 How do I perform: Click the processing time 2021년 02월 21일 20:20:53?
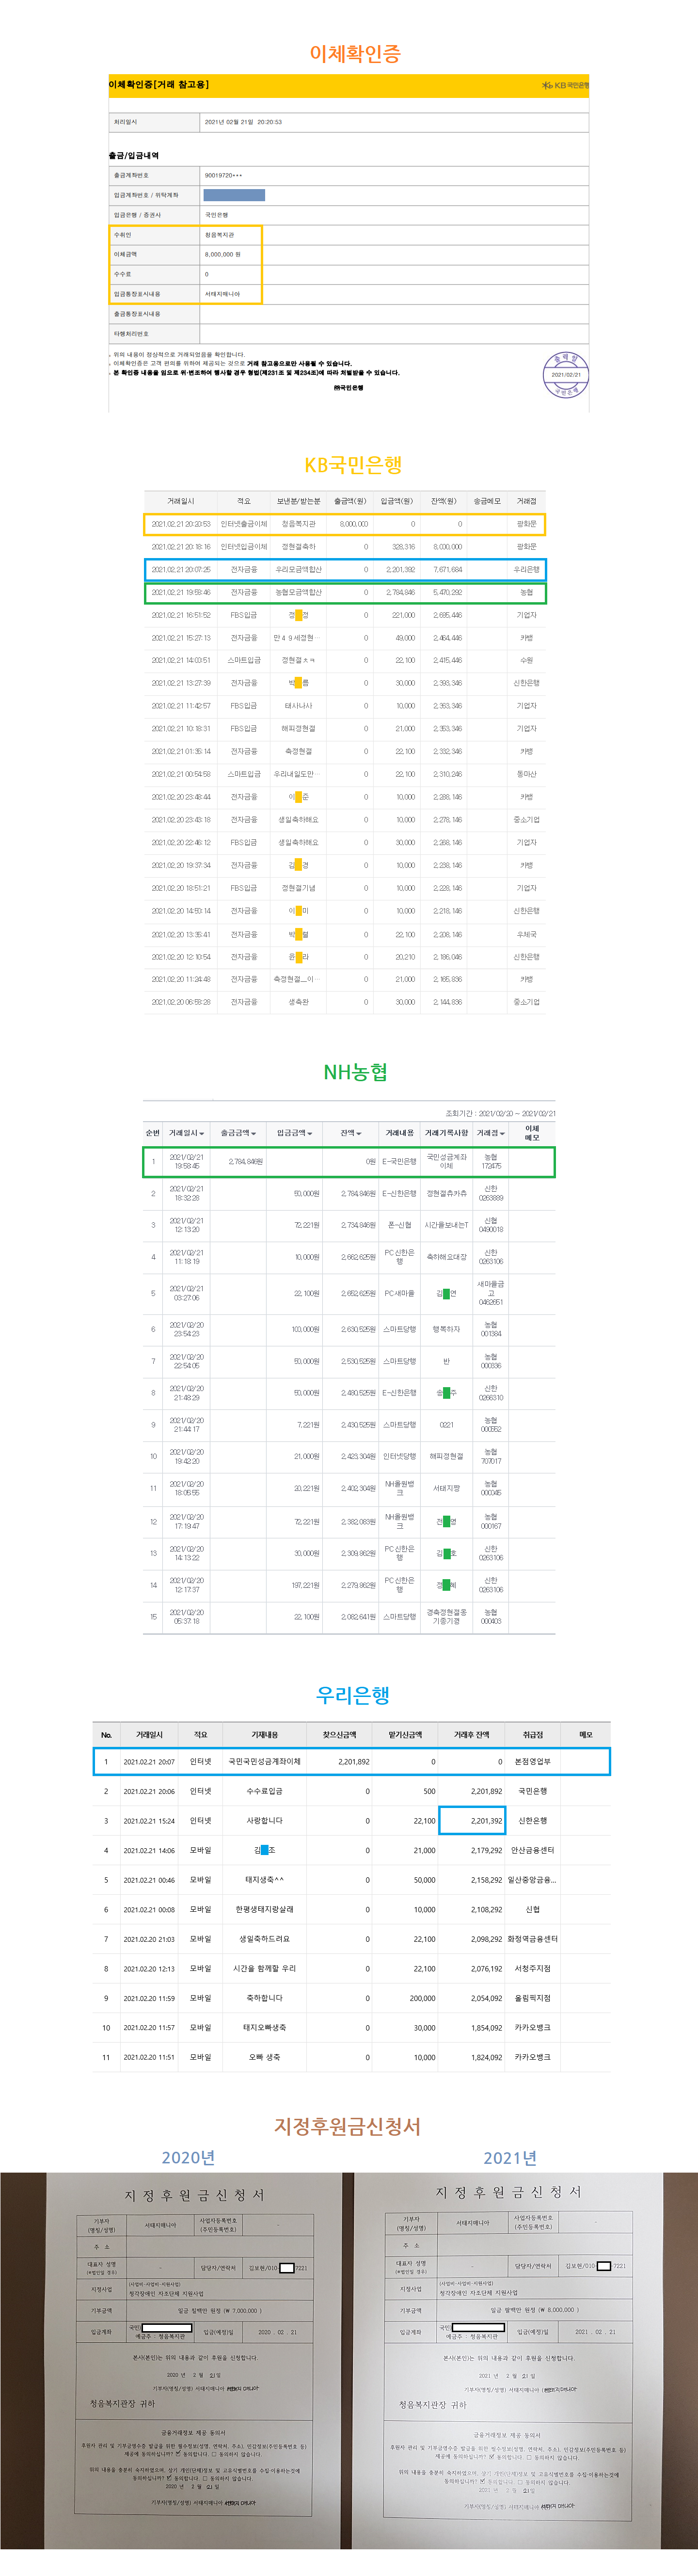click(243, 122)
